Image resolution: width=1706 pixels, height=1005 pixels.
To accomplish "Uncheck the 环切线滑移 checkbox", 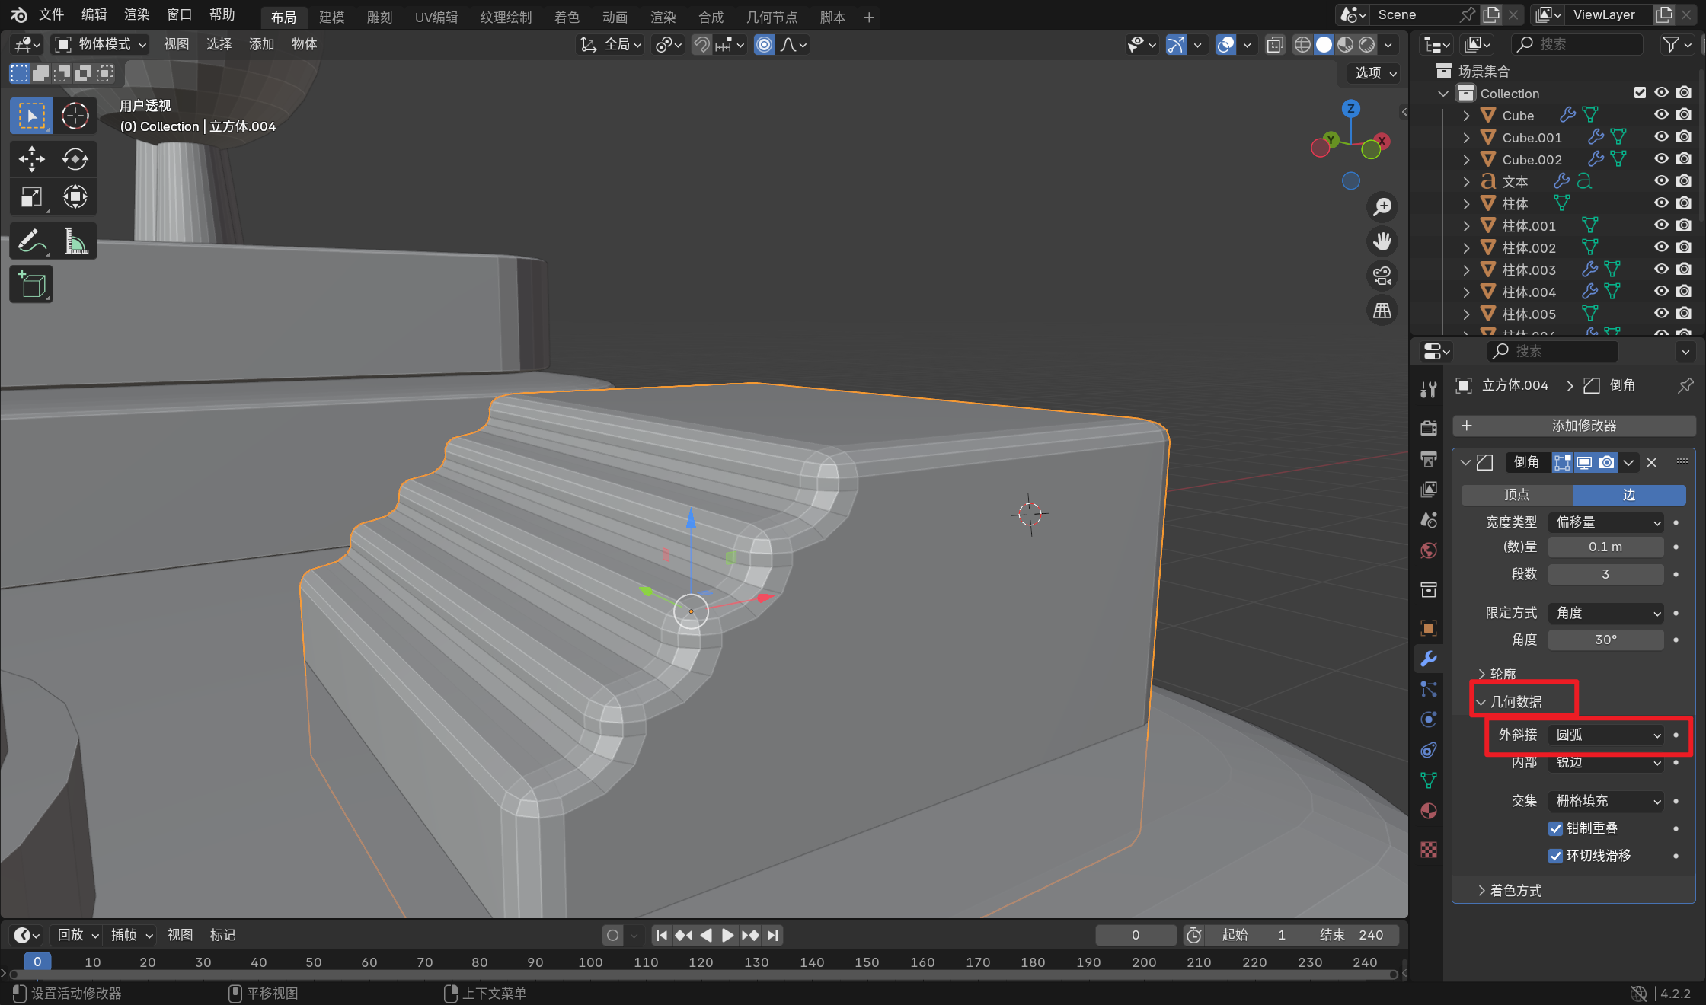I will (1555, 856).
